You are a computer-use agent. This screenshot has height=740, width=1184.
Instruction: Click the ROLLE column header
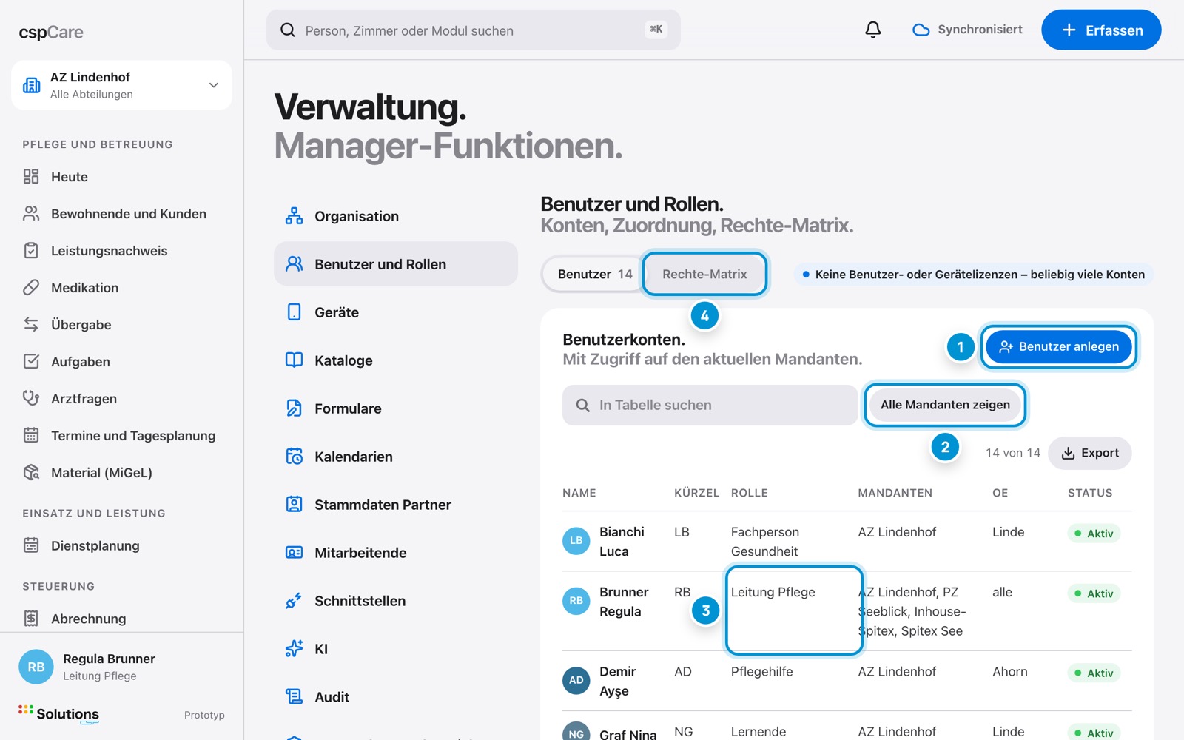(x=750, y=493)
